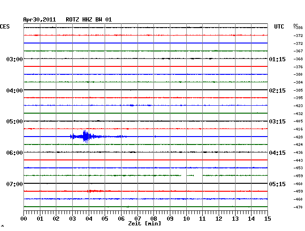Click the UTC column header

(279, 27)
